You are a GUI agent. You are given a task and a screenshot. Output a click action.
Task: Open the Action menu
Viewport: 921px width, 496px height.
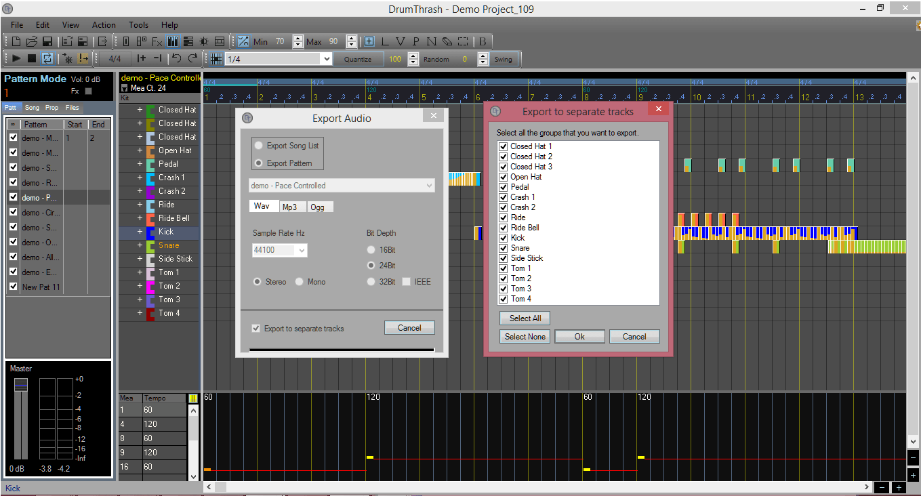coord(104,25)
